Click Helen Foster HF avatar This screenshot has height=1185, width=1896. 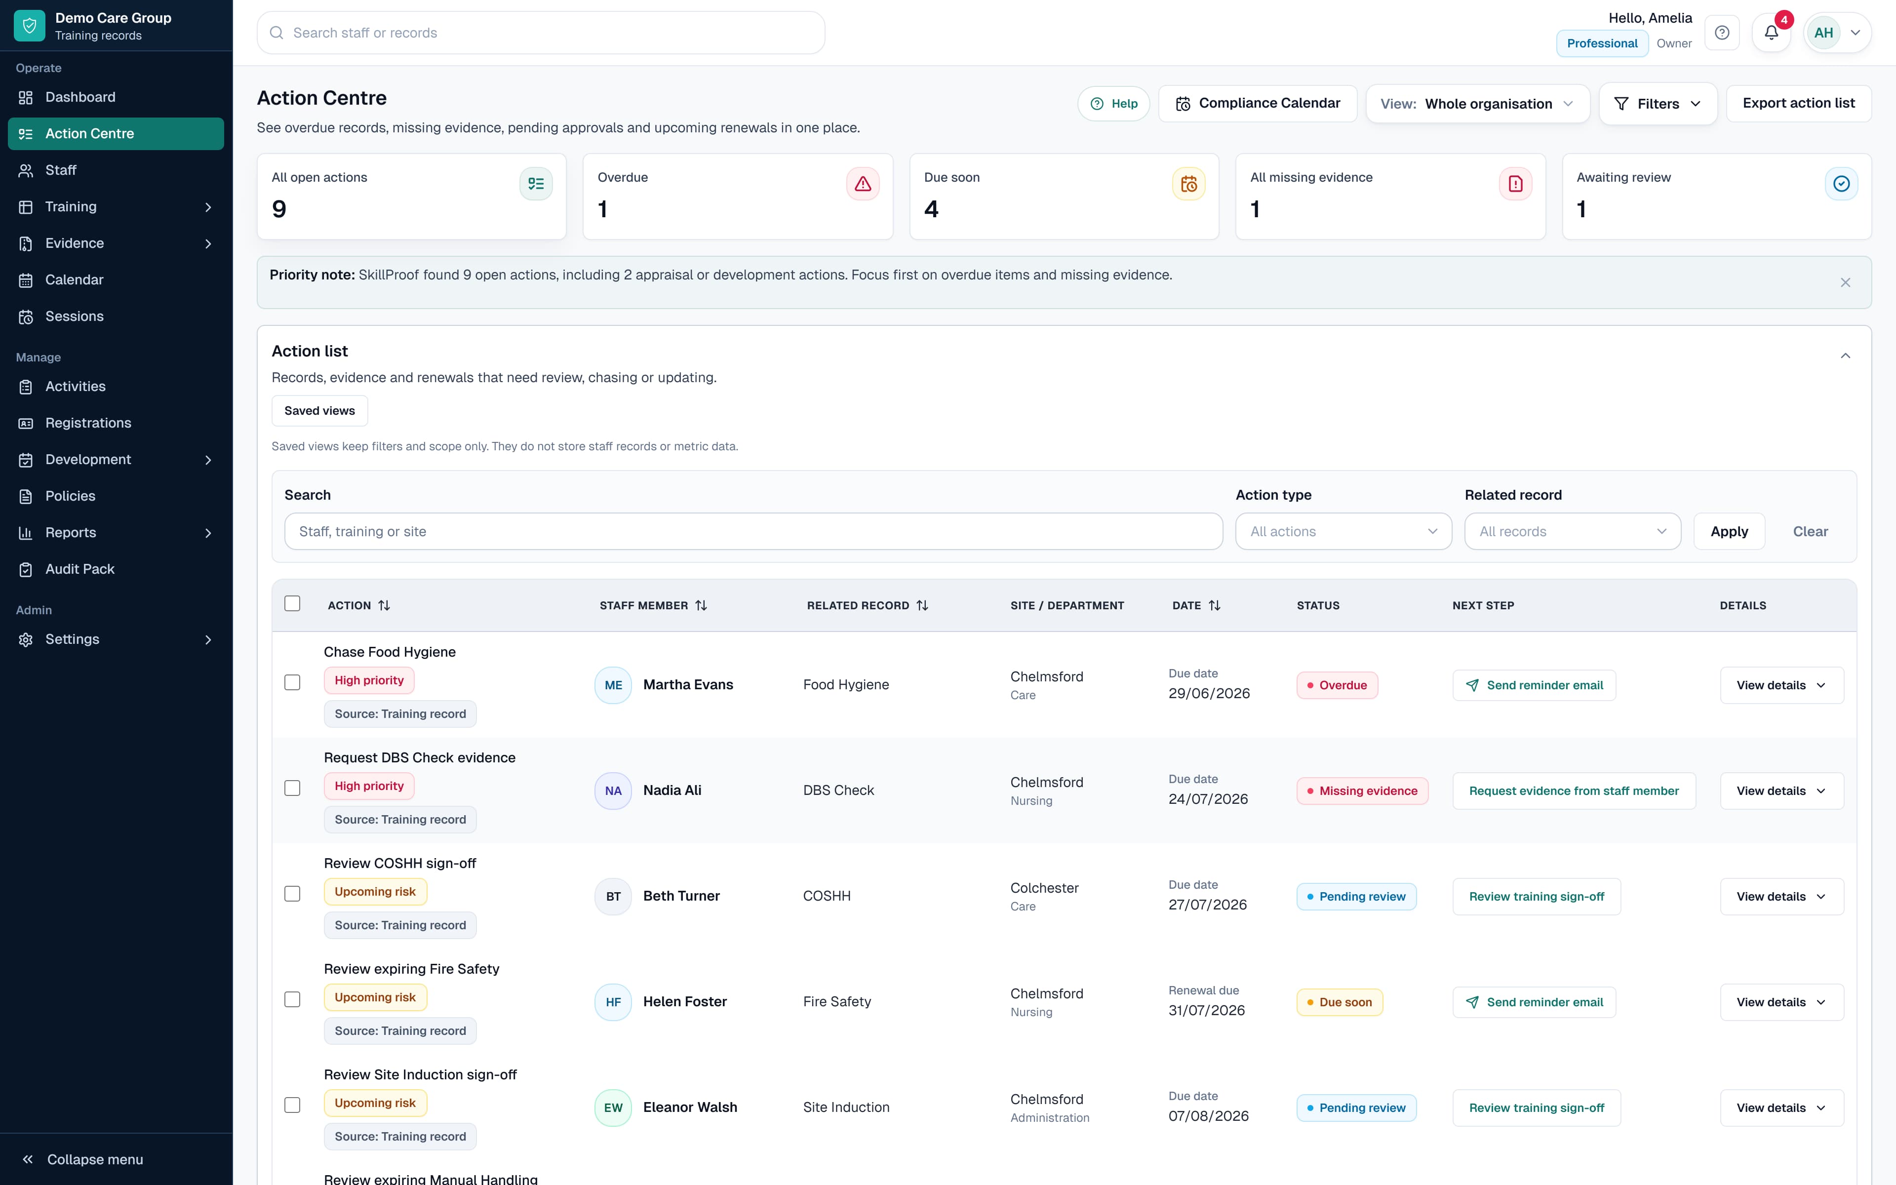point(613,1002)
